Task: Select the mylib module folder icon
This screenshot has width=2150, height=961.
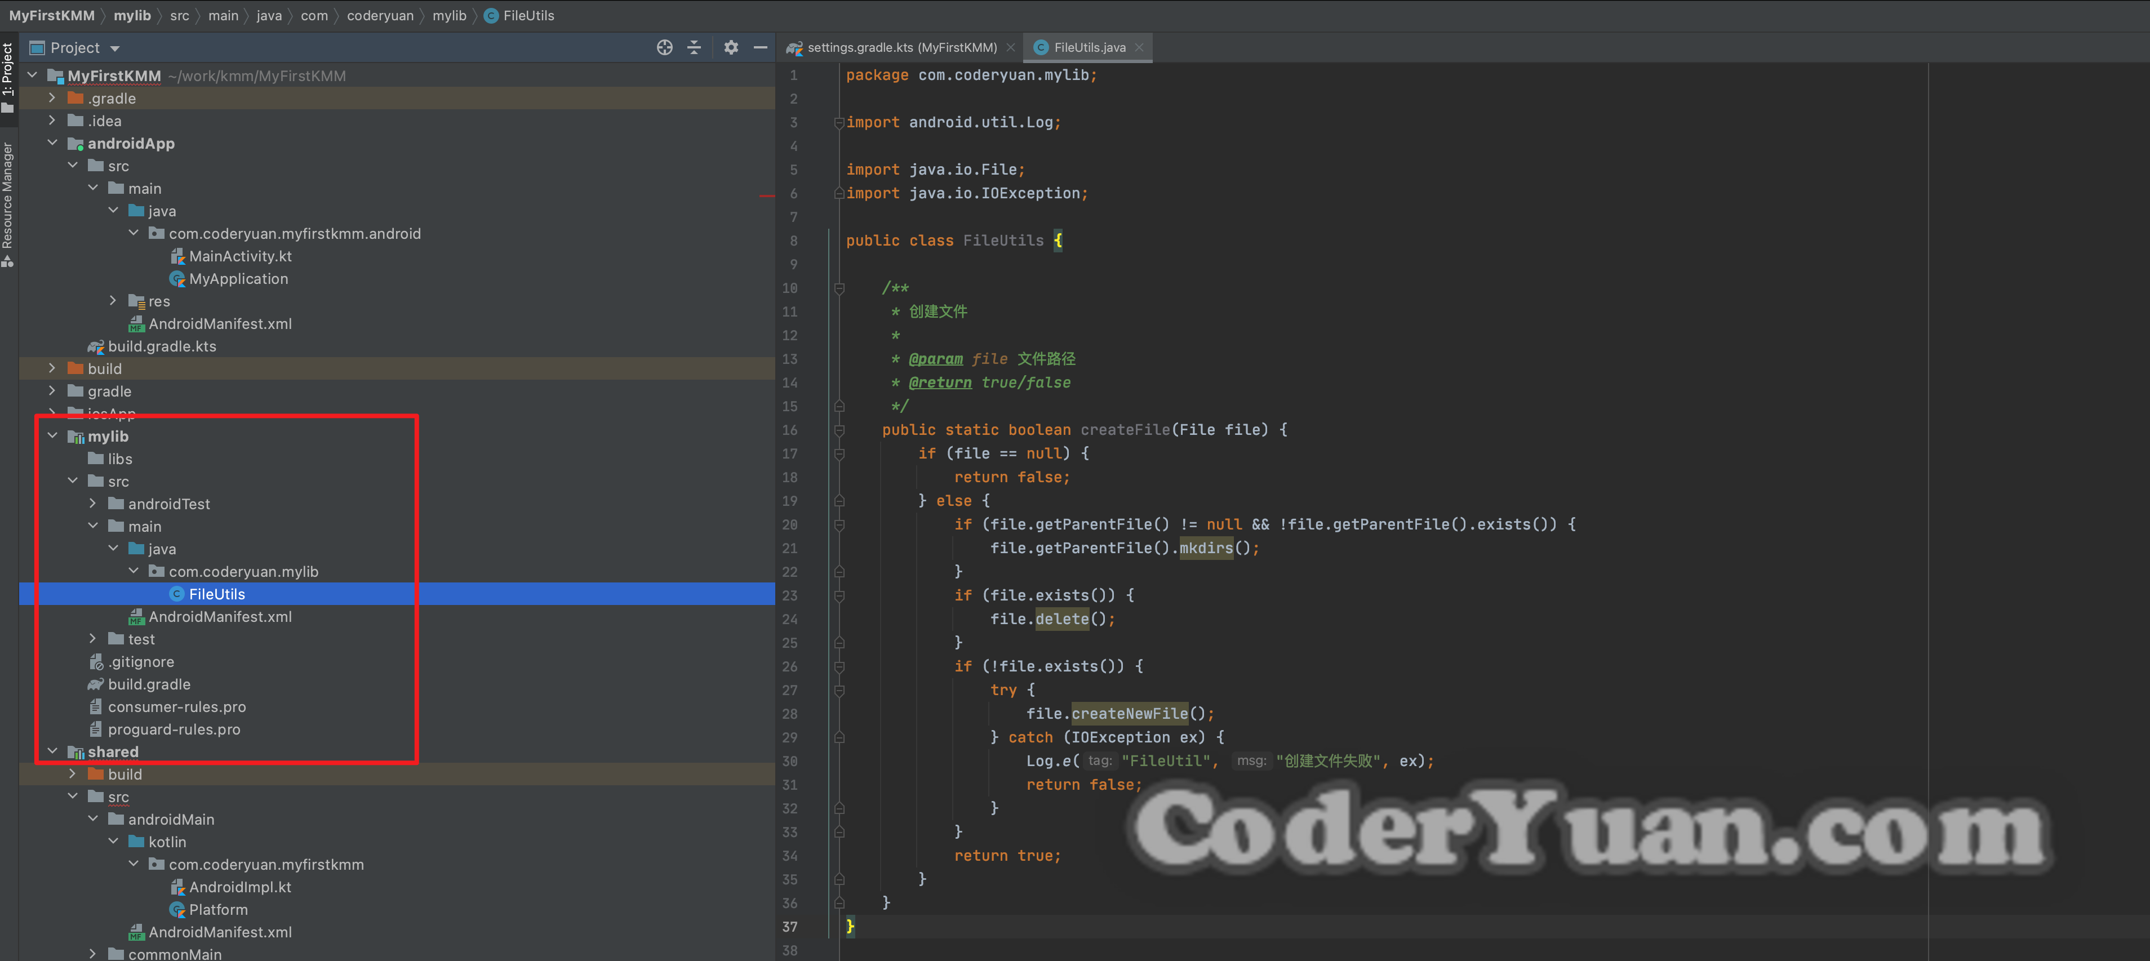Action: coord(76,437)
